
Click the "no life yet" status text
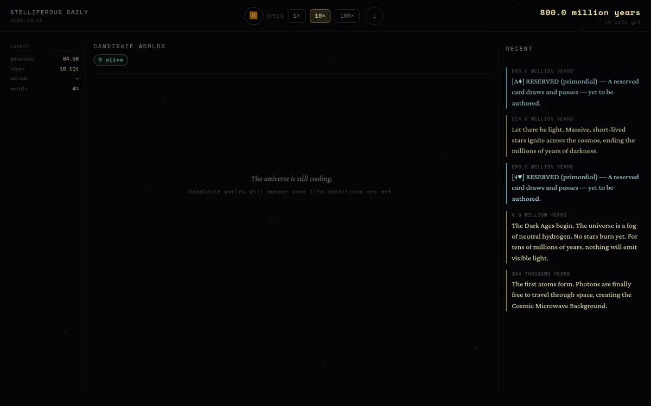[x=622, y=22]
